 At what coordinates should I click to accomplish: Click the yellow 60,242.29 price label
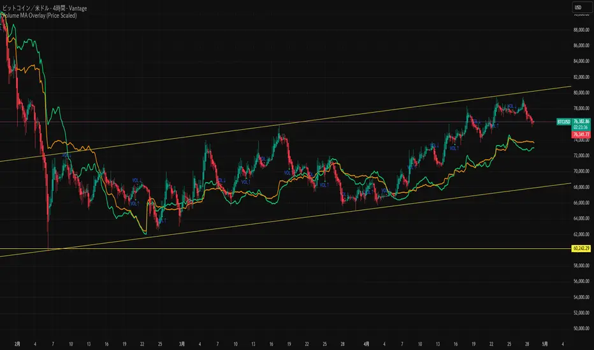point(581,249)
